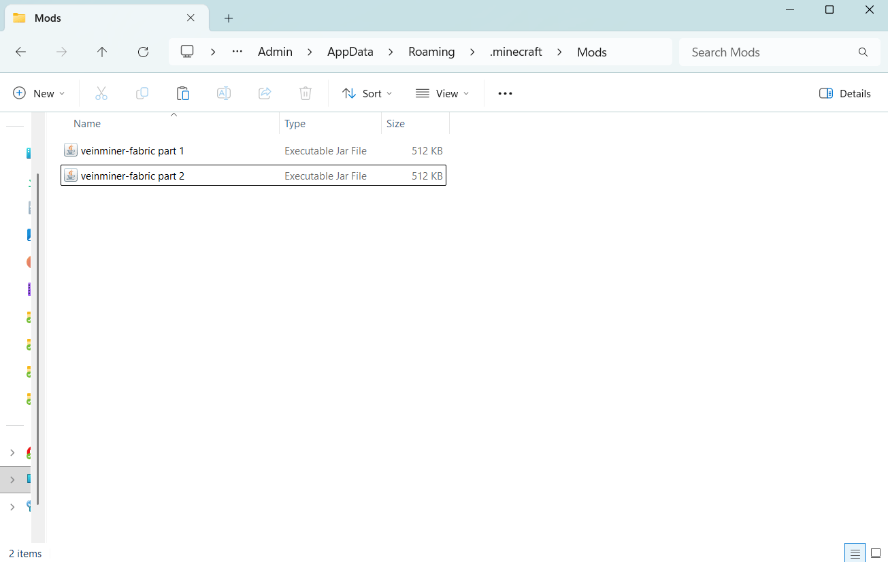Click 512 KB size of part 2

[427, 176]
